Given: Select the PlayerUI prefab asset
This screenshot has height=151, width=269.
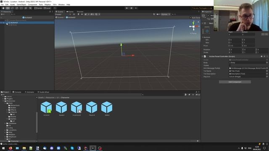Looking at the screenshot, I should click(x=92, y=109).
